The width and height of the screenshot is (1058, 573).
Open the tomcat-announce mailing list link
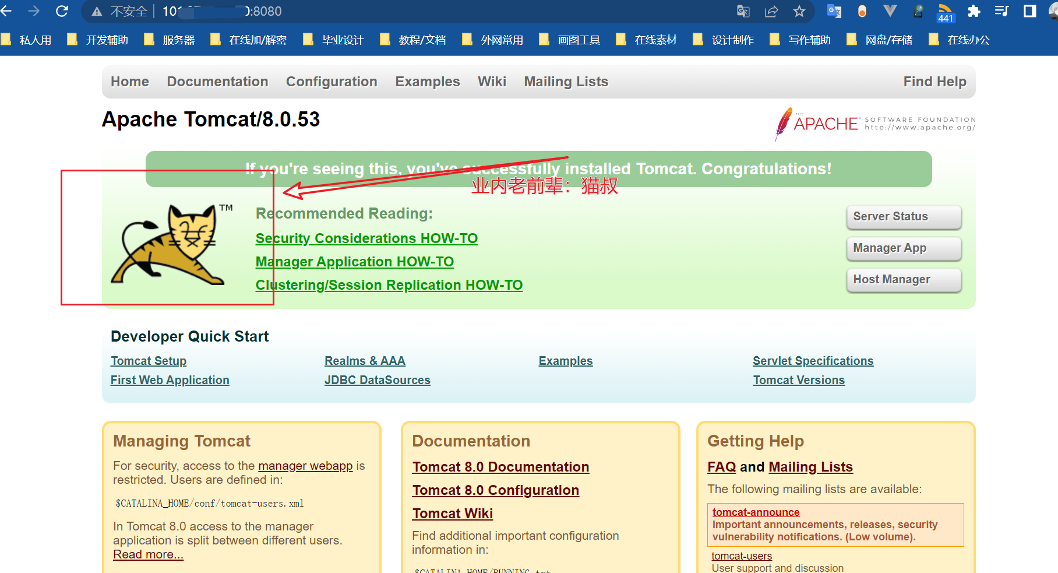756,512
